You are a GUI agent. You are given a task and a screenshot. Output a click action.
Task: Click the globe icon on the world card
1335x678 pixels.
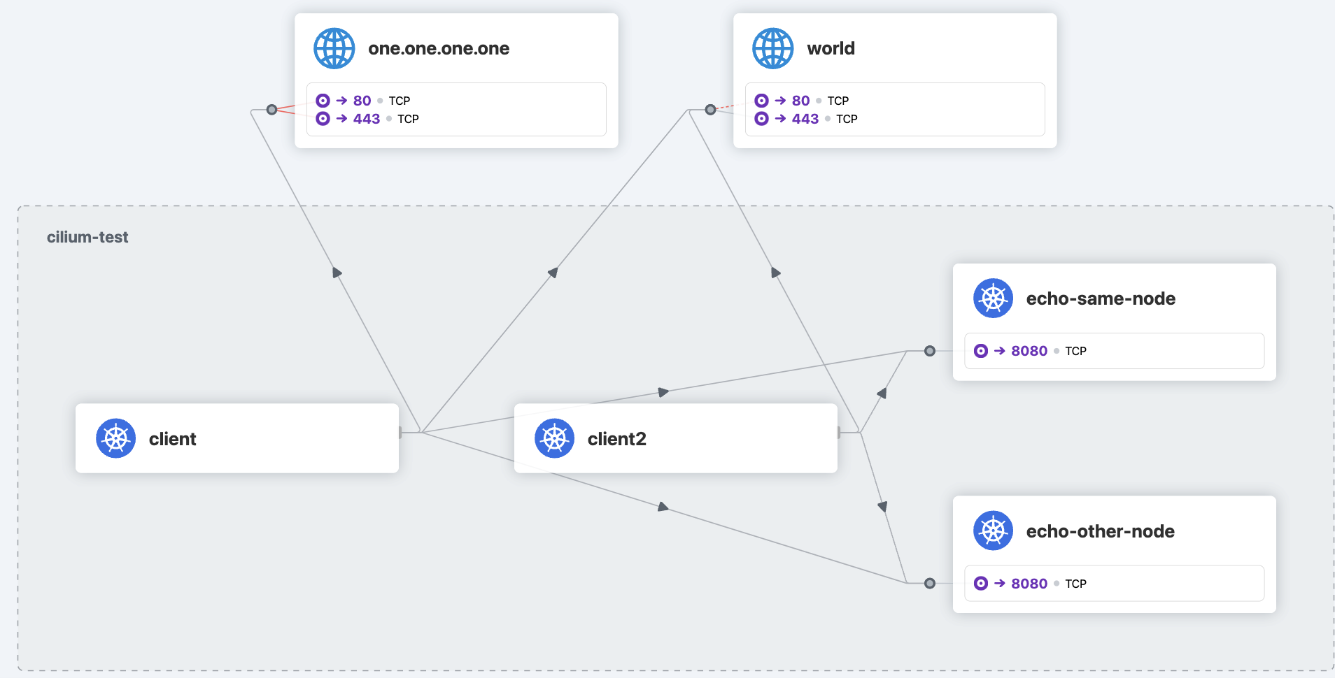pyautogui.click(x=772, y=48)
